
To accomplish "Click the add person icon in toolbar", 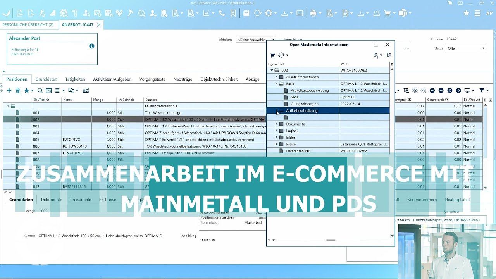I will [153, 13].
